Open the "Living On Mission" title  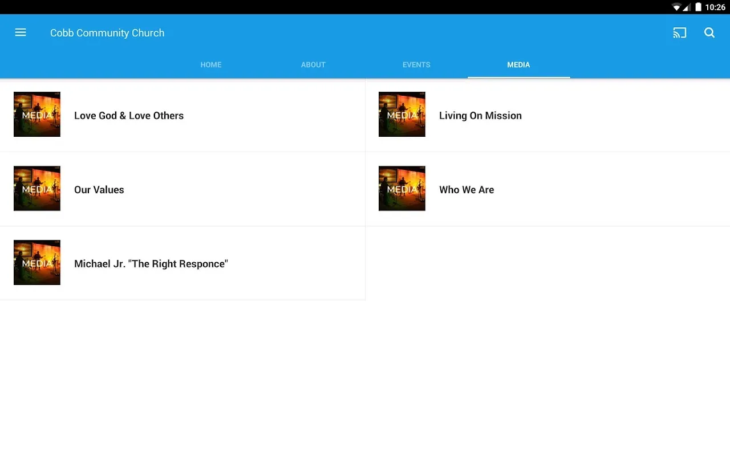(480, 116)
